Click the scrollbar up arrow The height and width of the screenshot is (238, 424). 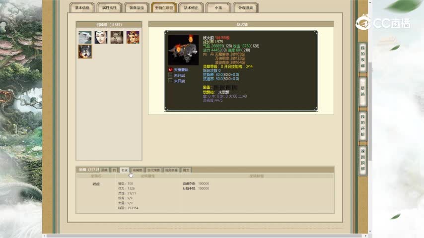(x=370, y=2)
